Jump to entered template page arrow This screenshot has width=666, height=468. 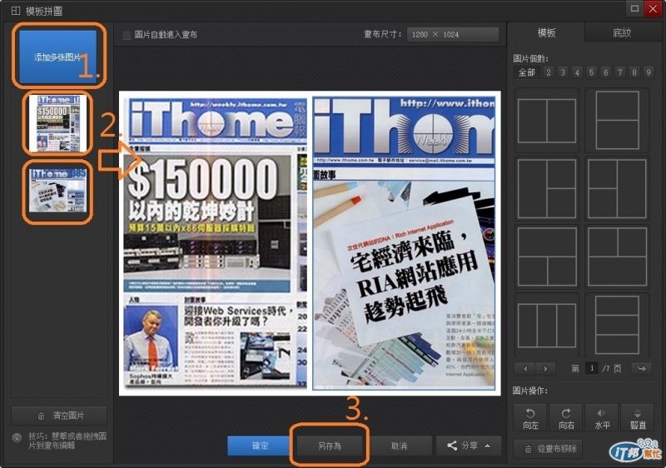(642, 368)
